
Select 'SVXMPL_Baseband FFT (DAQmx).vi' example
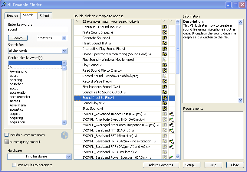[108, 131]
